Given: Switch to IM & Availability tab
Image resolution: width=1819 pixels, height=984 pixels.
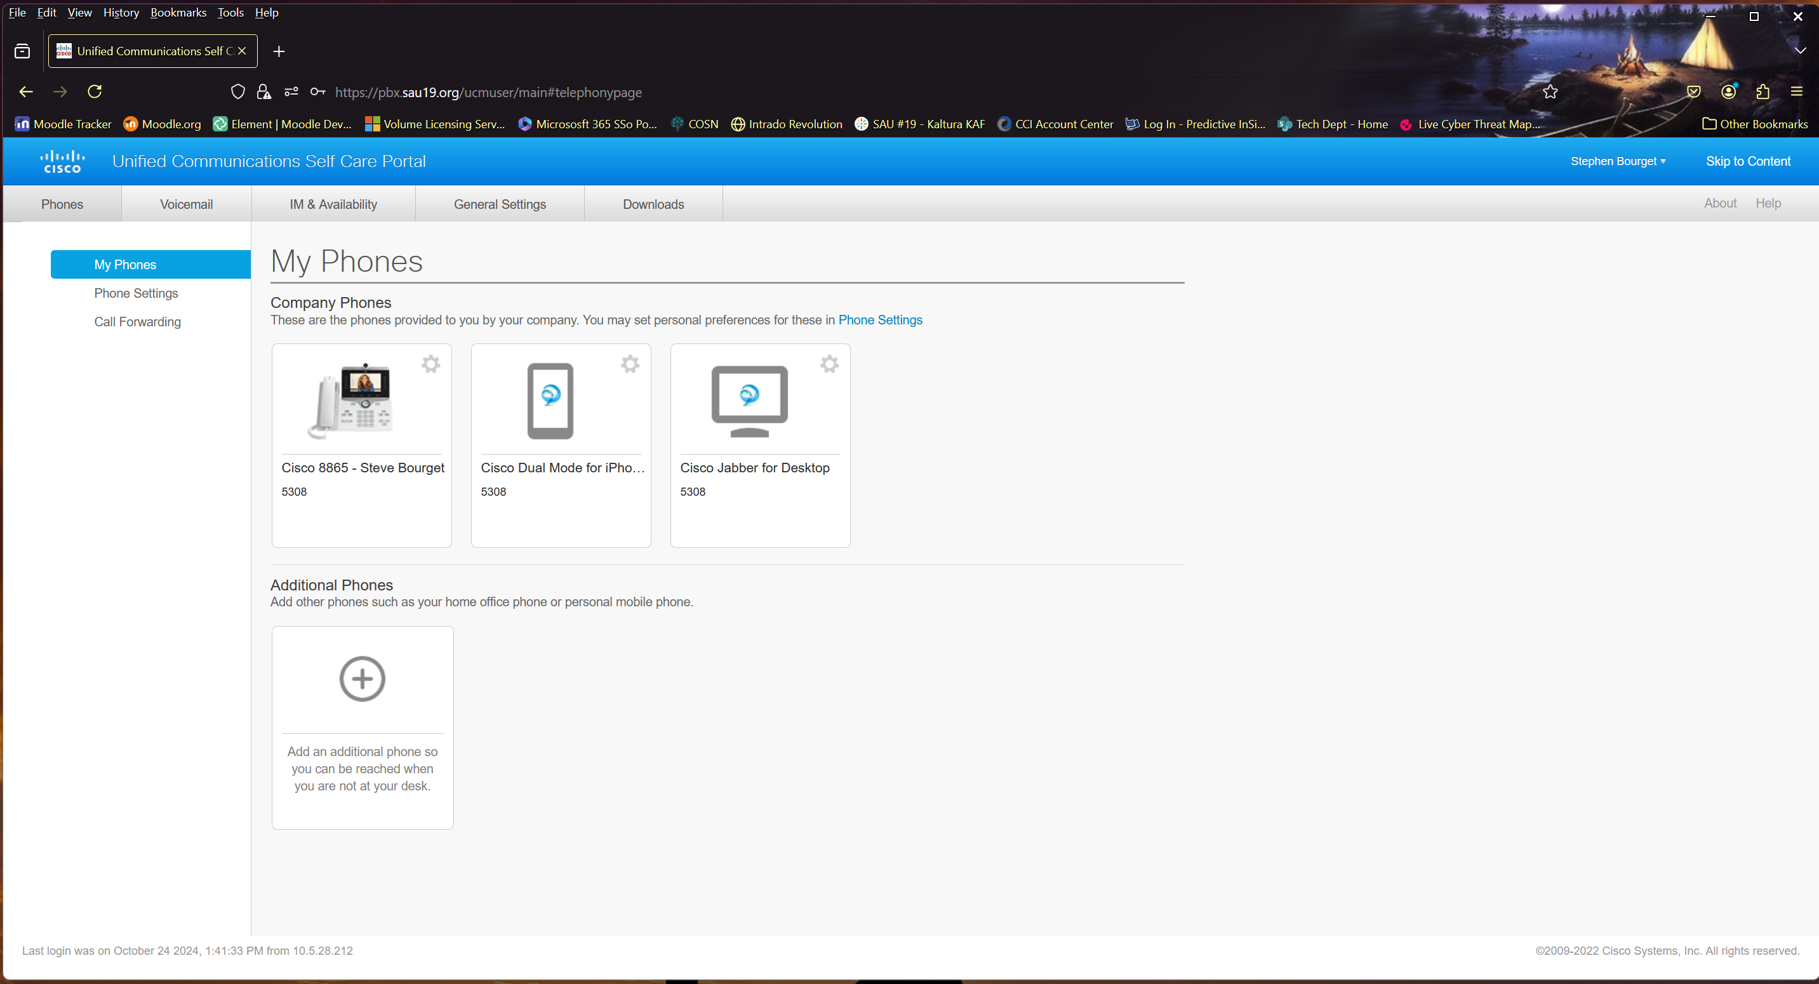Looking at the screenshot, I should [333, 204].
